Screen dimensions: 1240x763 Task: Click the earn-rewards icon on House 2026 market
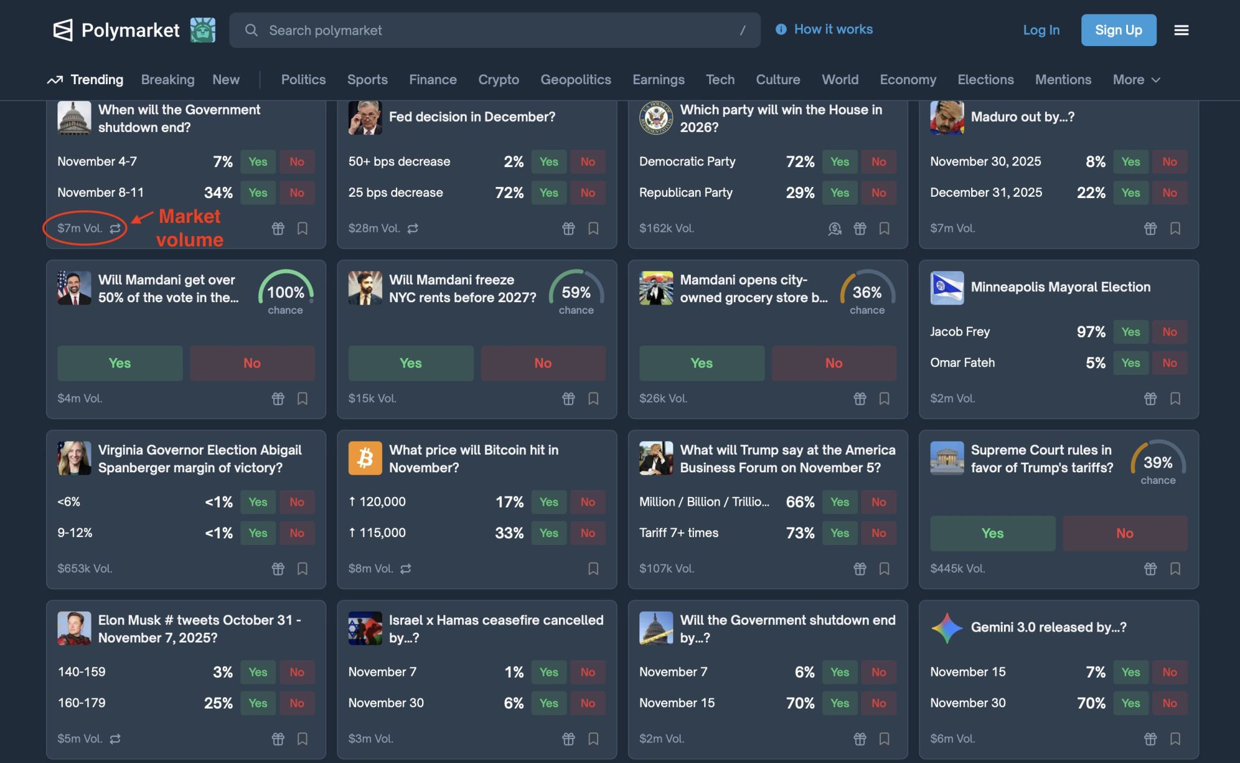point(835,228)
